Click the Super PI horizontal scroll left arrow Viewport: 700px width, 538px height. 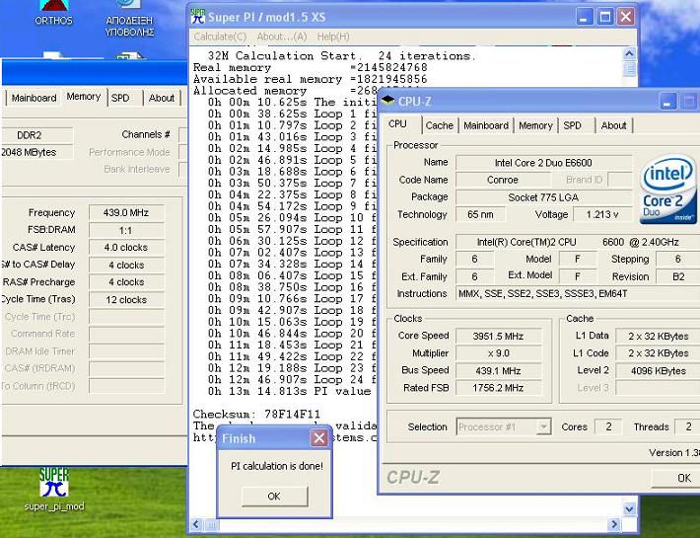pos(196,524)
